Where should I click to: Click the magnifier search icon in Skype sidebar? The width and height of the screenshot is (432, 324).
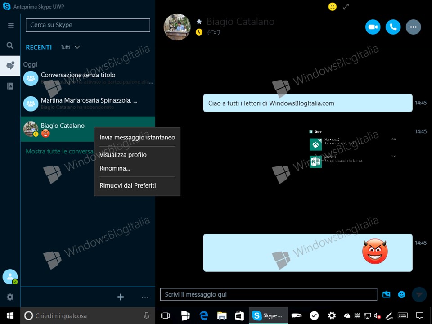pos(10,45)
